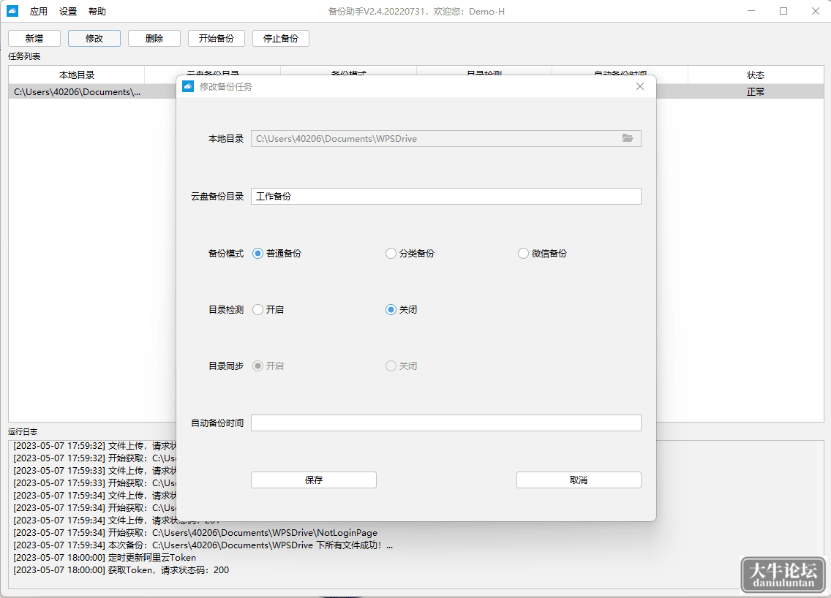Screen dimensions: 831x598
Task: Click log line ending with NotLoginPage
Action: [x=195, y=533]
